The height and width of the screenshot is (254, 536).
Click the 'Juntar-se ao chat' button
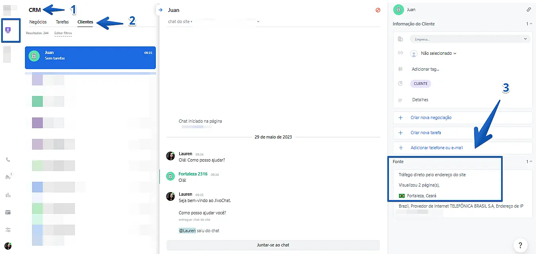273,245
